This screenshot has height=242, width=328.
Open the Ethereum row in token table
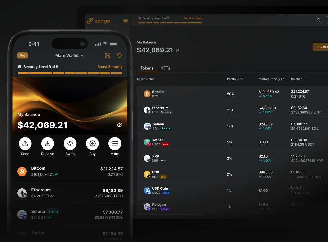pyautogui.click(x=232, y=110)
